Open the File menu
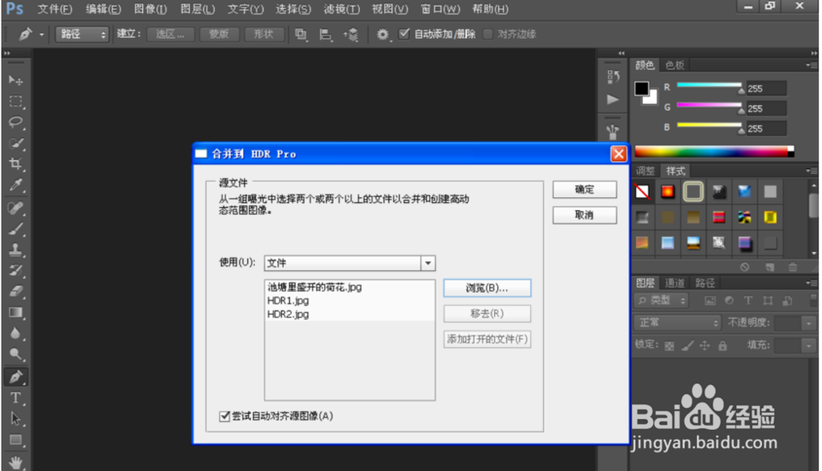 coord(54,9)
